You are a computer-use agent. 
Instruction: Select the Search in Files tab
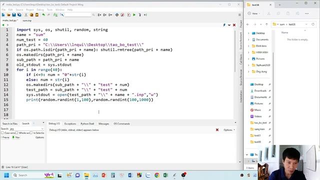coord(10,123)
